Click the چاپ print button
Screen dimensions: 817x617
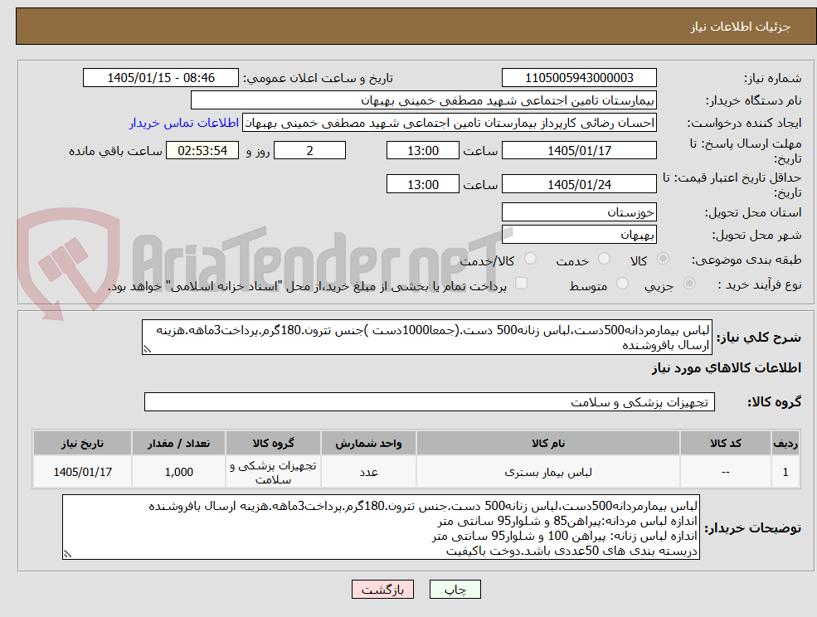455,590
